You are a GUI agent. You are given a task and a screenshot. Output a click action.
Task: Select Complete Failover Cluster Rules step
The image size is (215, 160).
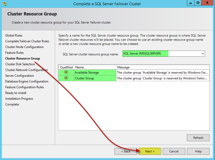point(27,41)
